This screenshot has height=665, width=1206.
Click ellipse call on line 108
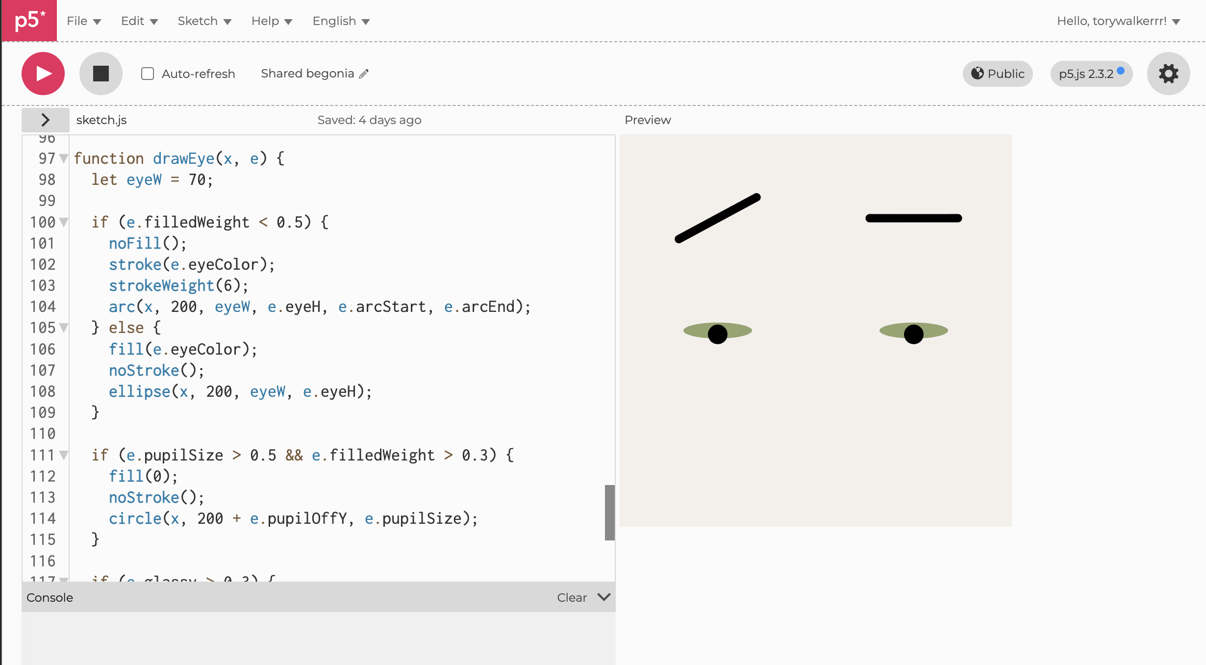240,391
